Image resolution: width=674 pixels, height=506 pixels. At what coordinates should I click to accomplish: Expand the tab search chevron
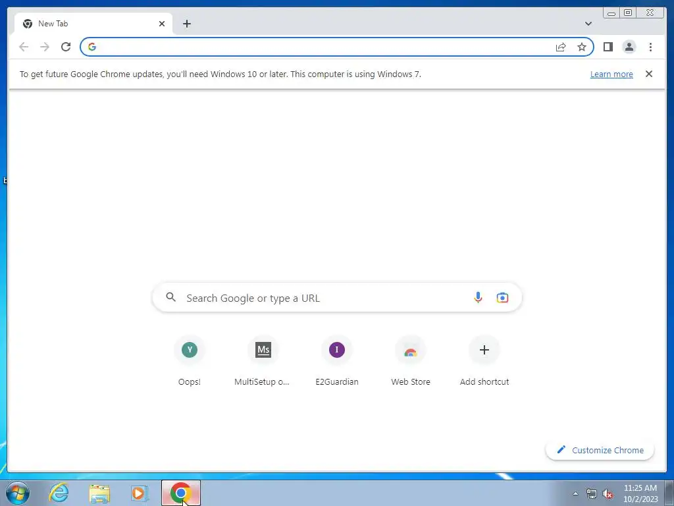(588, 24)
